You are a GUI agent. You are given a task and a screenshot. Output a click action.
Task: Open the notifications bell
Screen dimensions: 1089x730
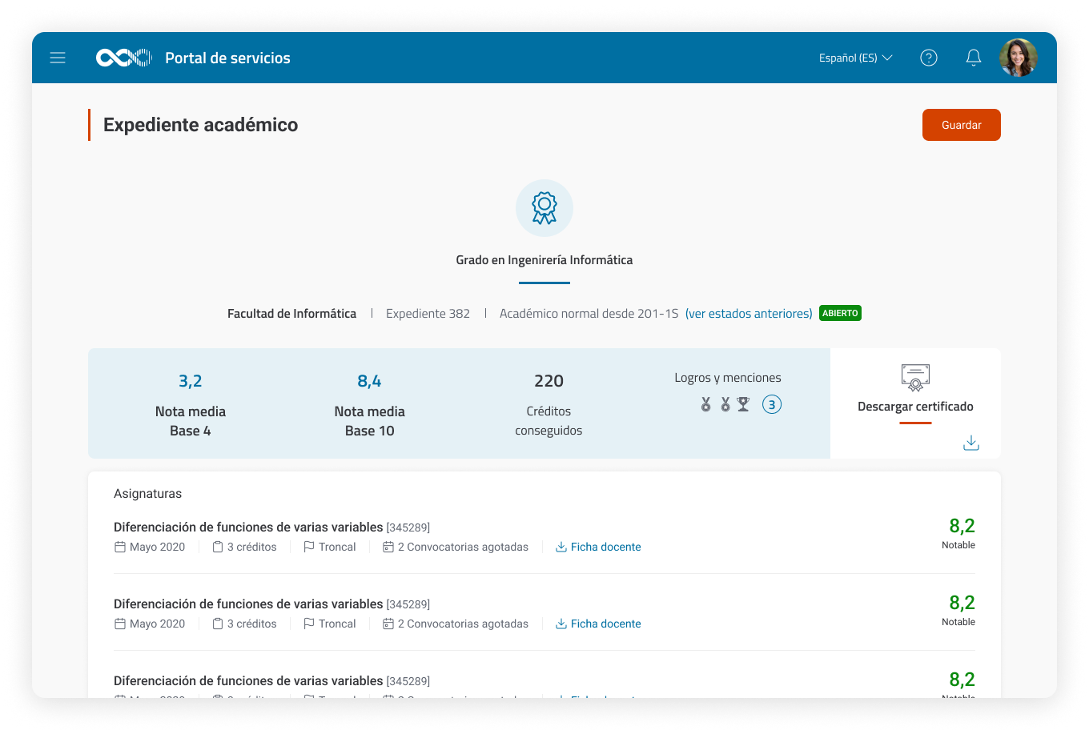pyautogui.click(x=974, y=58)
